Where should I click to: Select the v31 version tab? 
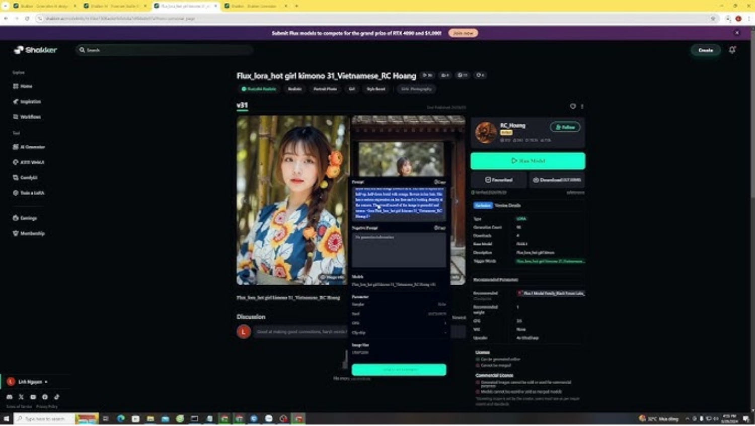pos(242,106)
